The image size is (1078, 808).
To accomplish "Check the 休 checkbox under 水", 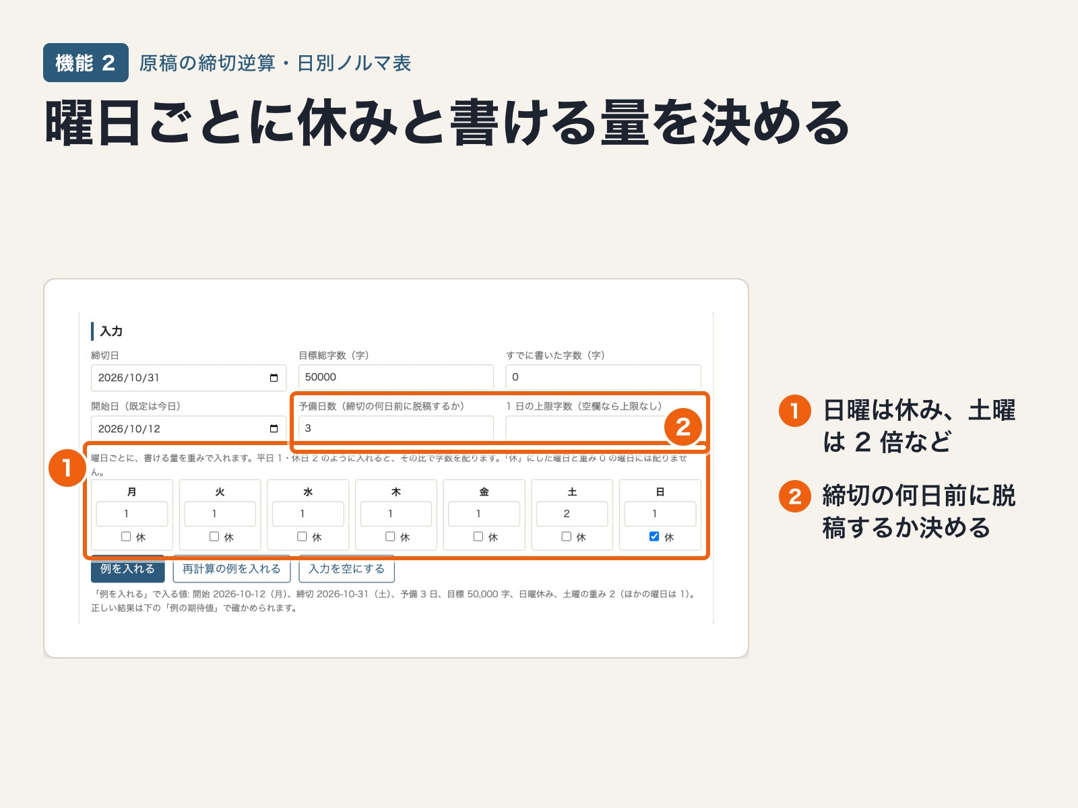I will (x=303, y=537).
